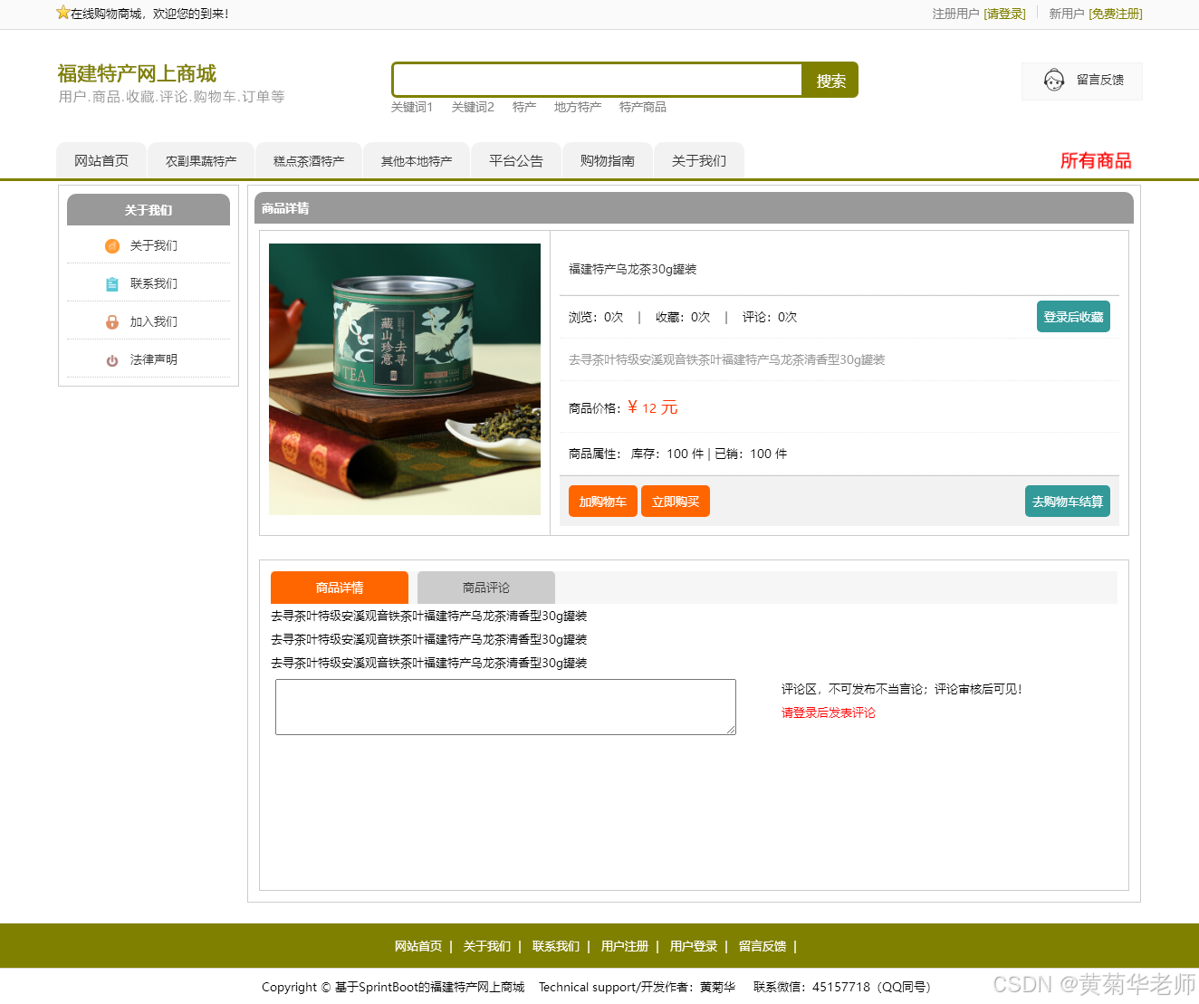This screenshot has width=1199, height=1004.
Task: Click the power icon beside 法律声明
Action: 112,359
